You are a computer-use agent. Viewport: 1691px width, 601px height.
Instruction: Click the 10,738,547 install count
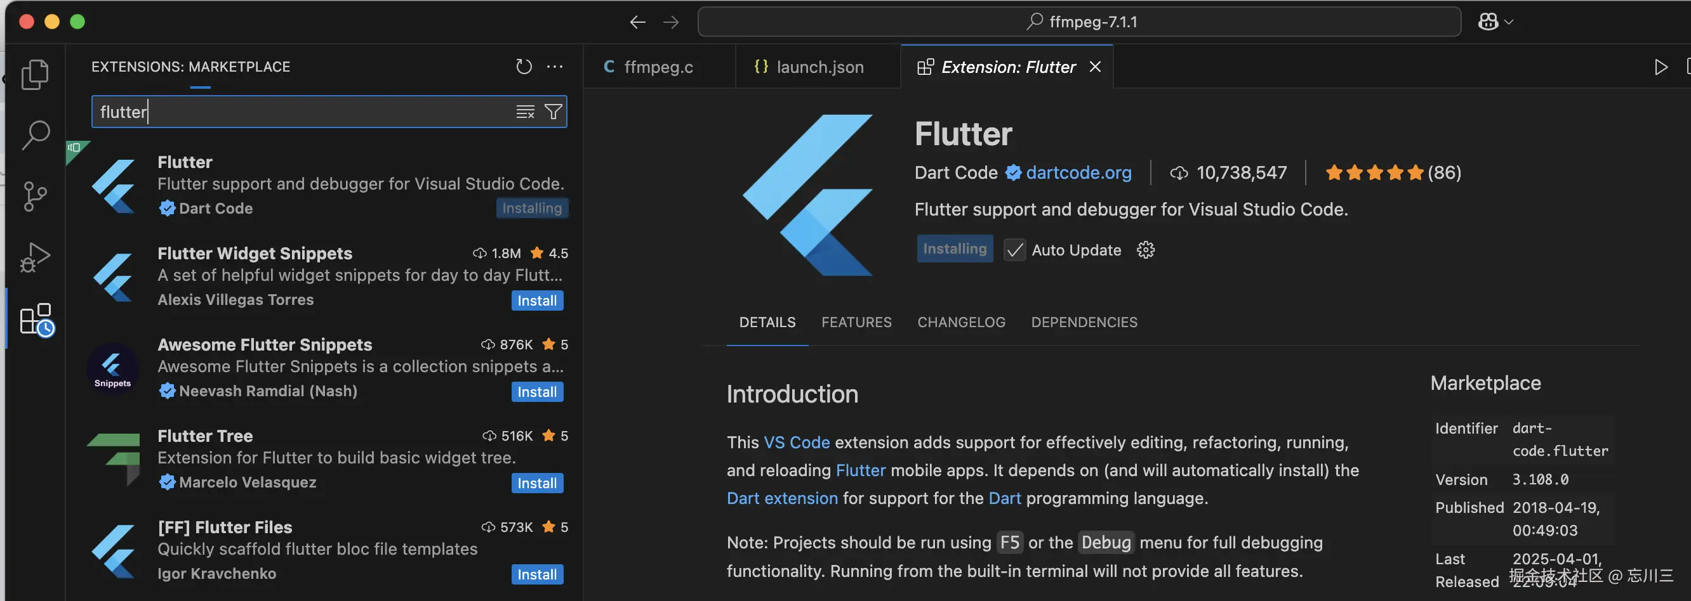(1228, 173)
